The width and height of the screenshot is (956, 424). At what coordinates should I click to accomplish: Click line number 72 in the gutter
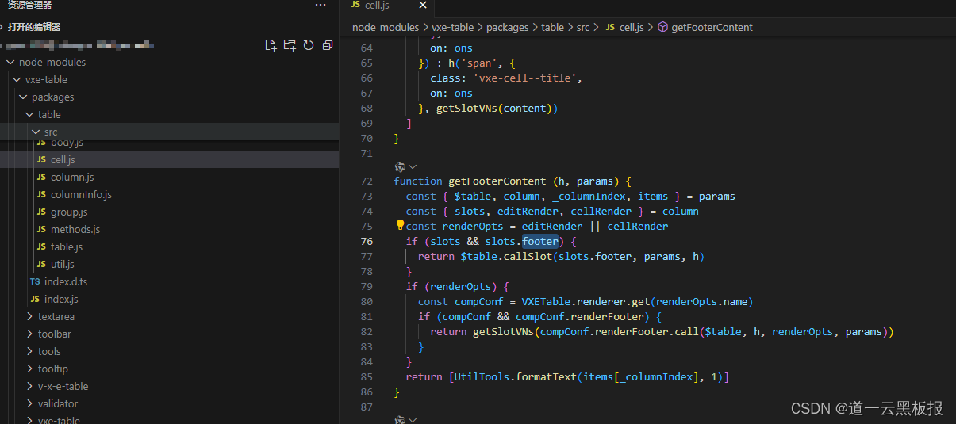(367, 181)
